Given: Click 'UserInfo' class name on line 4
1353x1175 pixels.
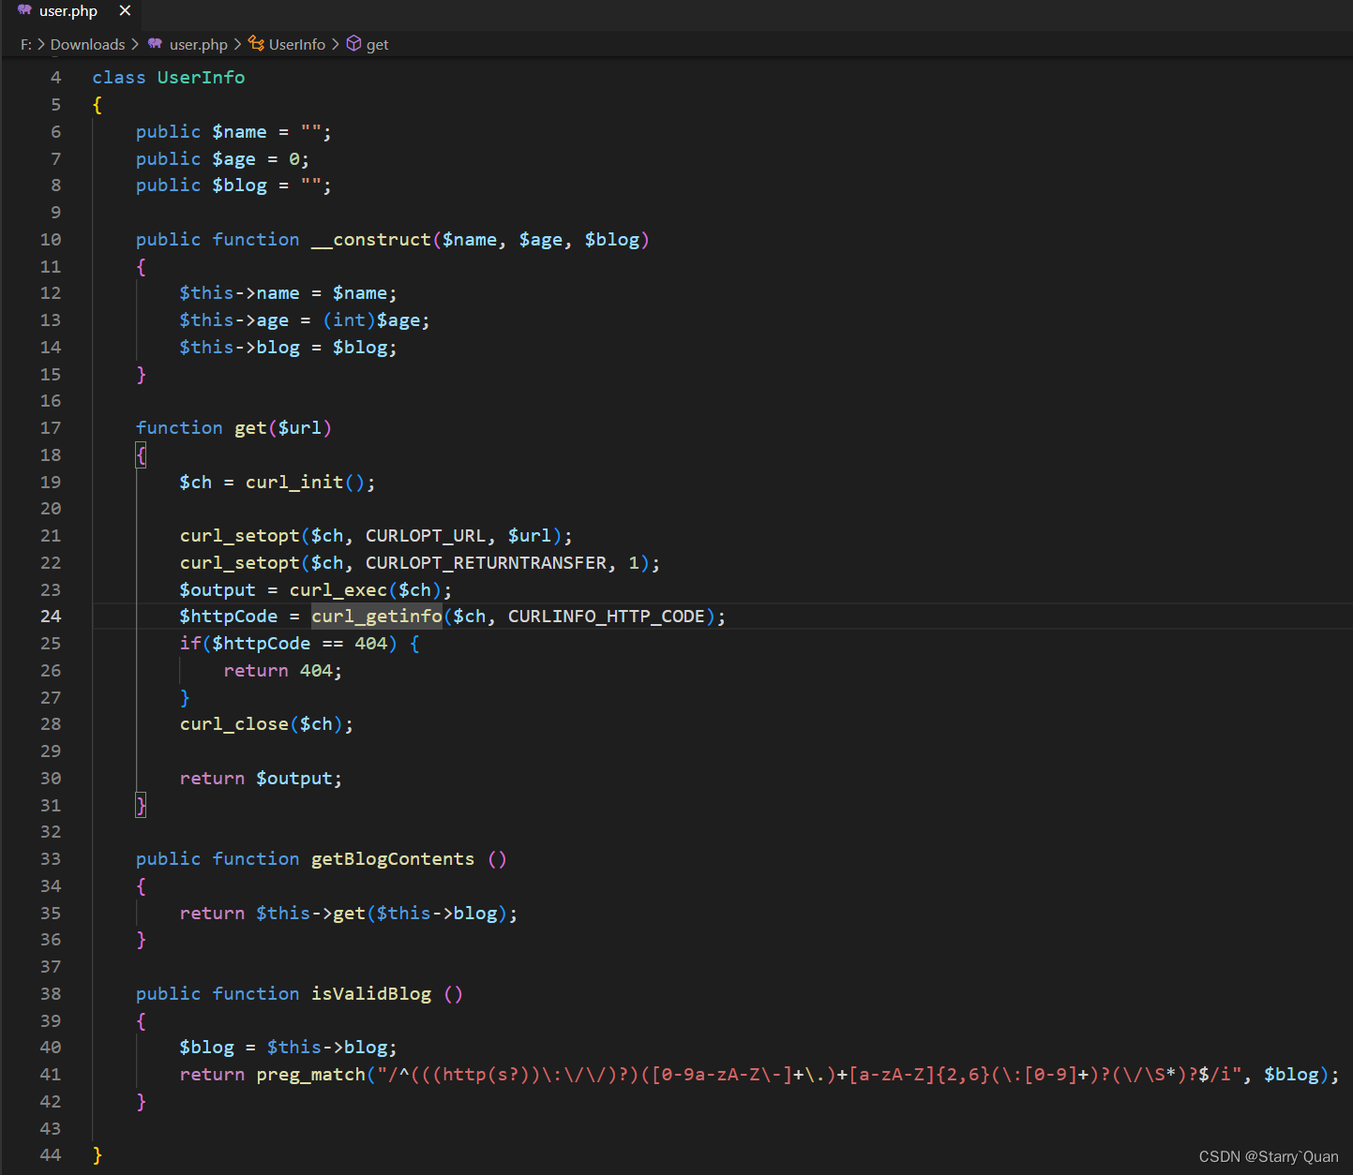Looking at the screenshot, I should click(201, 78).
